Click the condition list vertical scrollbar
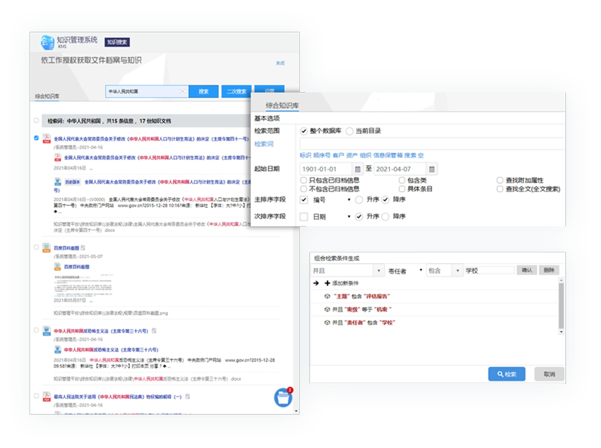This screenshot has height=448, width=601. point(561,306)
